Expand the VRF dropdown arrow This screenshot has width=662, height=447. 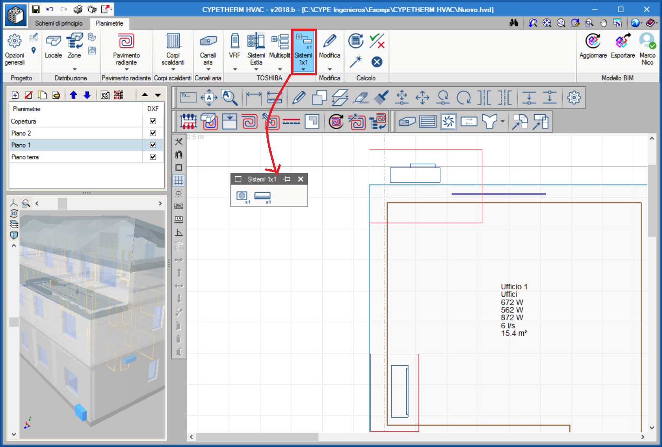235,69
